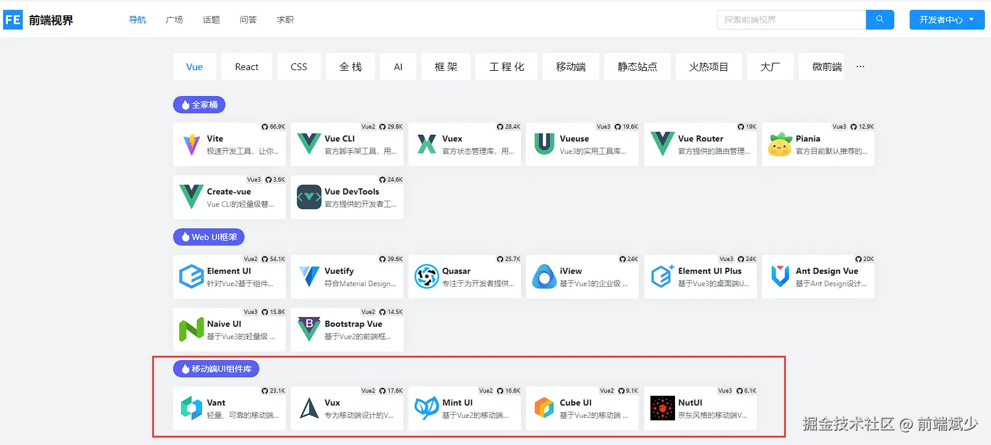Open the Vuex card title
Viewport: 991px width, 445px height.
[452, 138]
